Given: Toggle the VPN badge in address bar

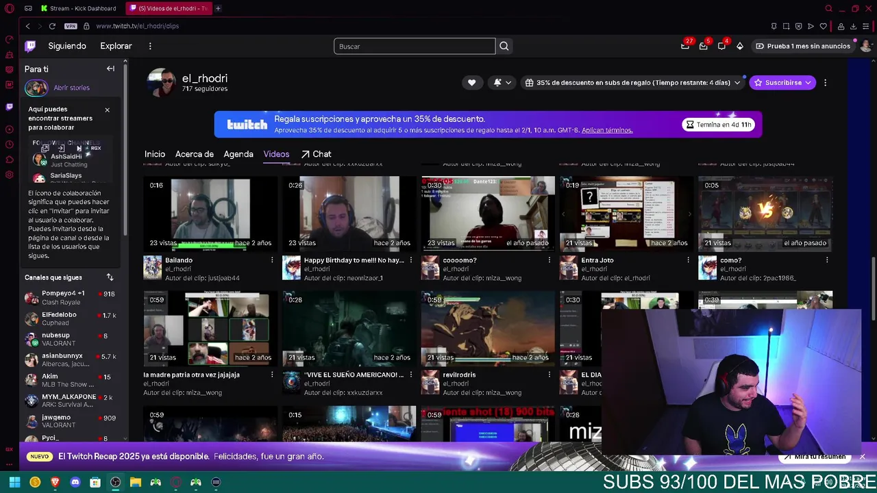Looking at the screenshot, I should click(71, 26).
